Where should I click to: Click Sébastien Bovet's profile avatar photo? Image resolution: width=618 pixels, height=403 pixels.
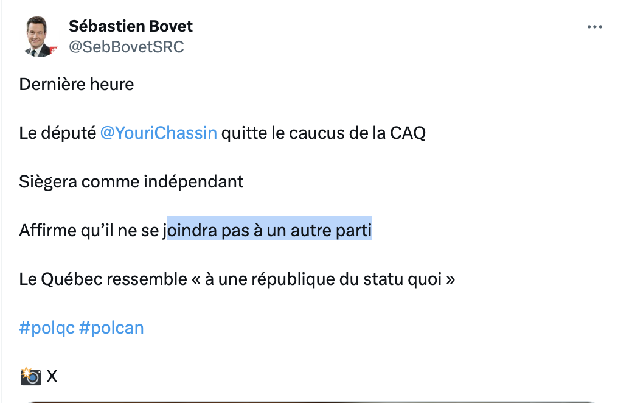39,37
